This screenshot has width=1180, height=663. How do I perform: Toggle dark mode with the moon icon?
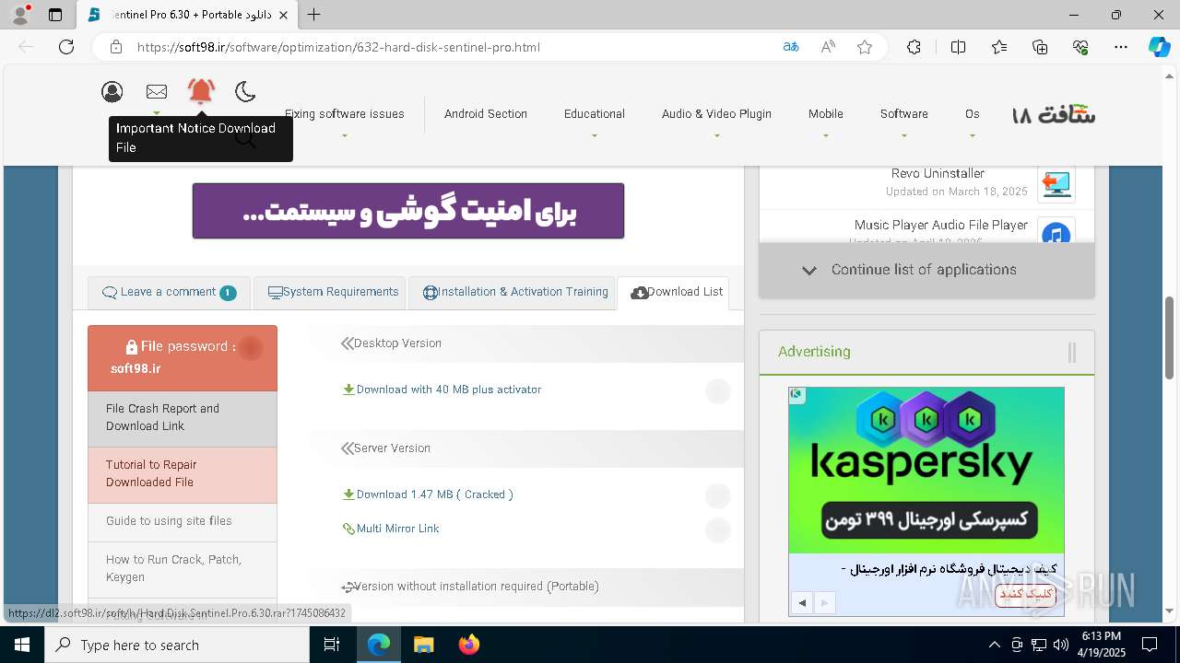click(x=245, y=91)
